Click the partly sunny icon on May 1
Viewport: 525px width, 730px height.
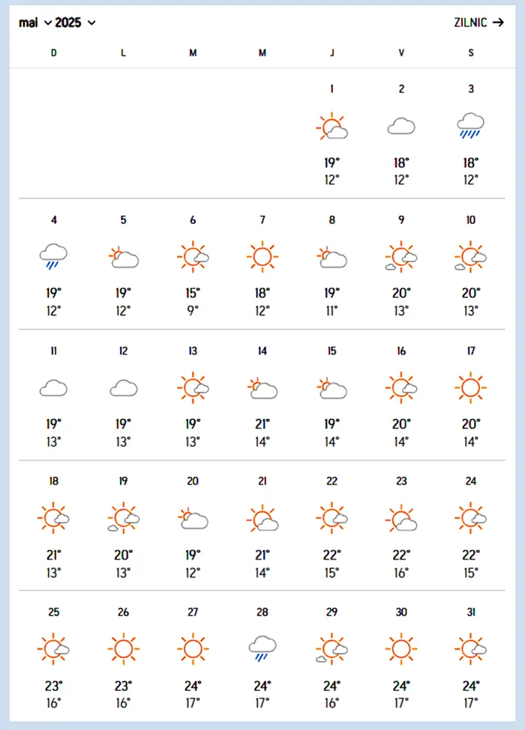coord(332,127)
